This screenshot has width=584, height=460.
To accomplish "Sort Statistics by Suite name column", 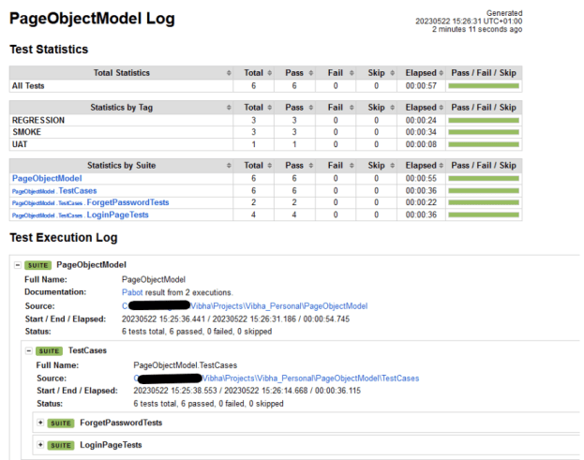I will pos(121,165).
